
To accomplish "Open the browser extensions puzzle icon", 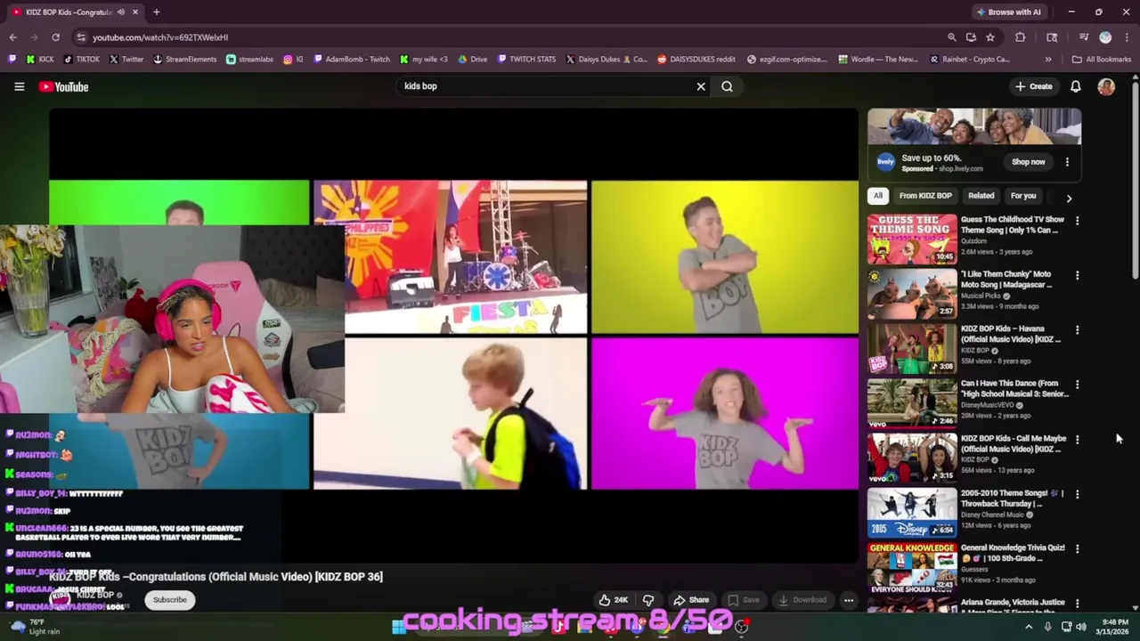I will (x=1021, y=37).
